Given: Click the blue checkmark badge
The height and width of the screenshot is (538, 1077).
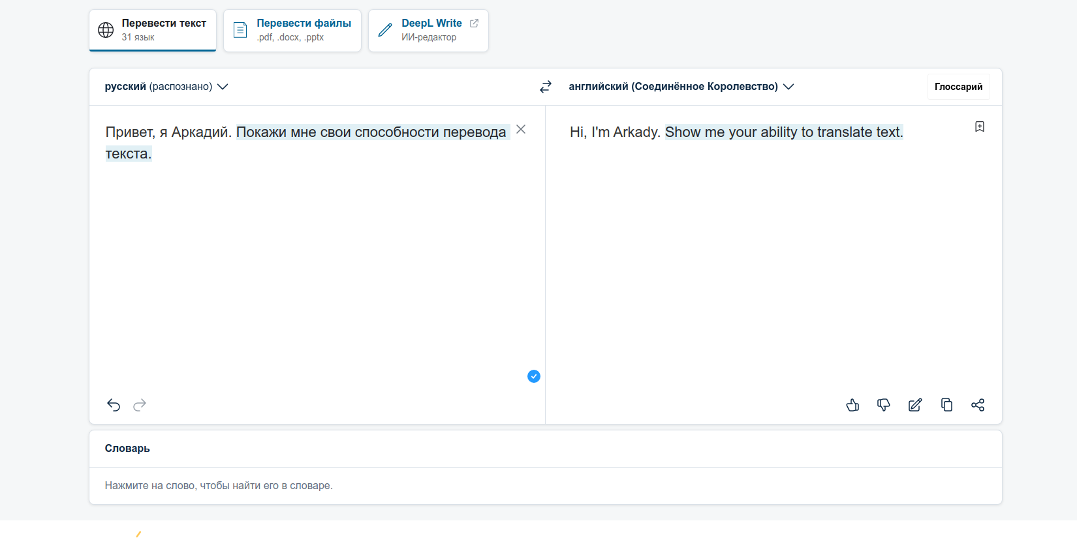Looking at the screenshot, I should pos(534,376).
